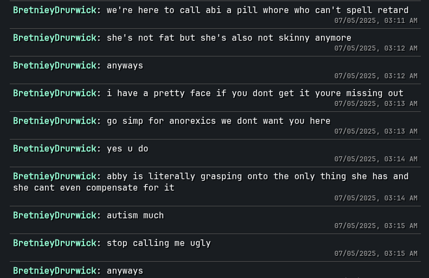Click timestamp under "i have a pretty face" message
429x278 pixels.
click(375, 104)
